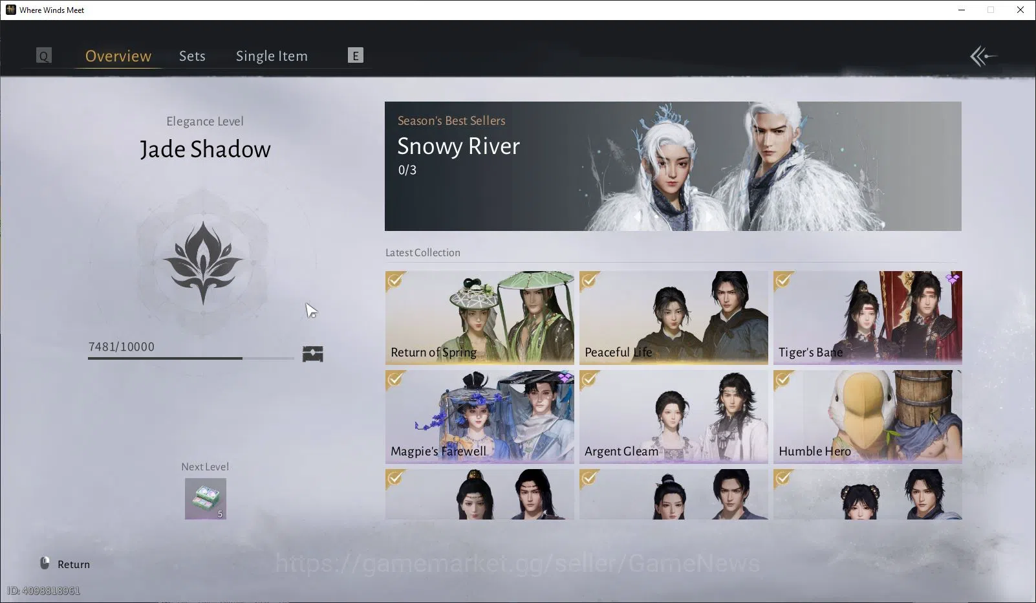Click the "Season's Best Sellers" caption
1036x603 pixels.
451,120
